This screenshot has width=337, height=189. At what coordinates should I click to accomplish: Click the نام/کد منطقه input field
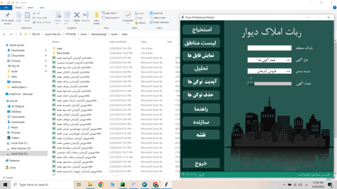coord(269,48)
